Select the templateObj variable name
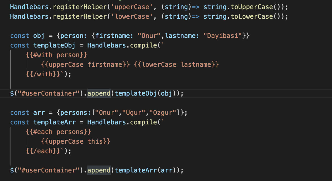The image size is (332, 181). (x=54, y=45)
